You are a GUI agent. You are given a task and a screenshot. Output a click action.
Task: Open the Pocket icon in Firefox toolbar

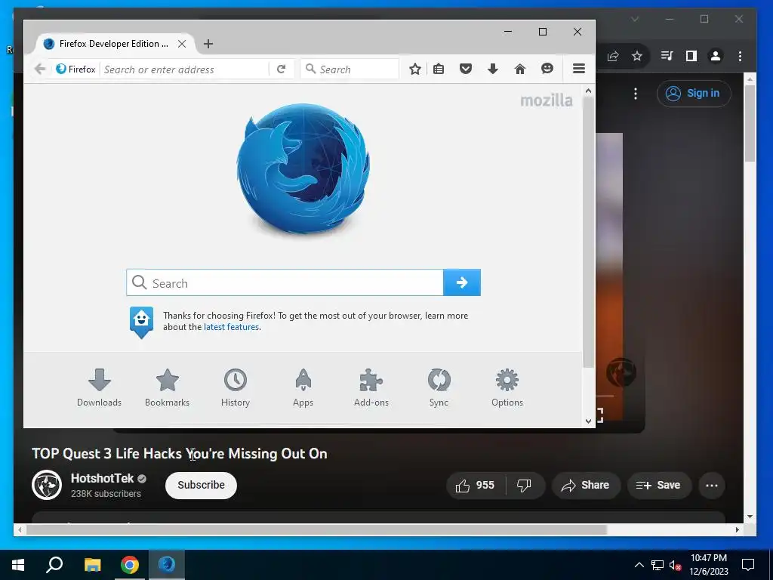tap(465, 69)
